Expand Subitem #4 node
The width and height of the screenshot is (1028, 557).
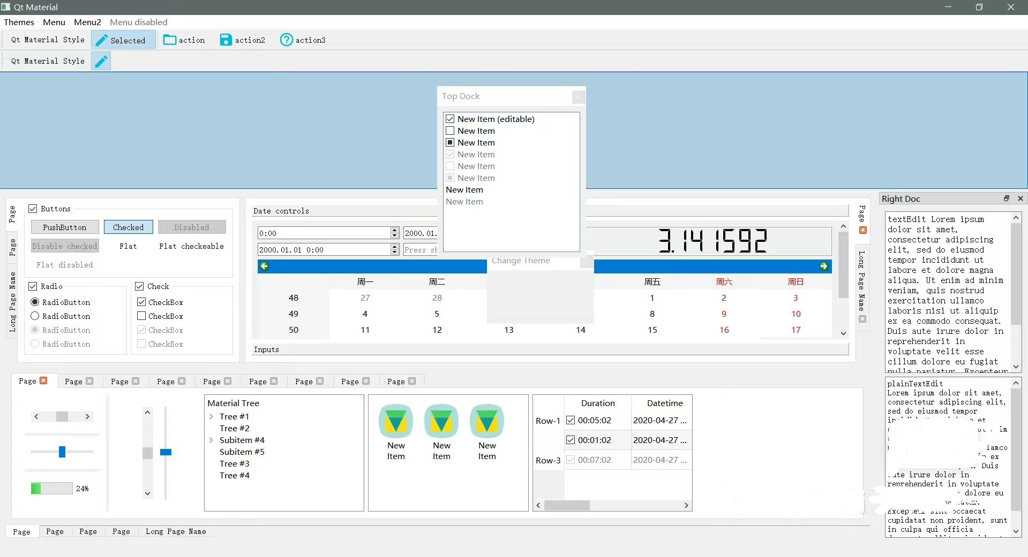(211, 440)
